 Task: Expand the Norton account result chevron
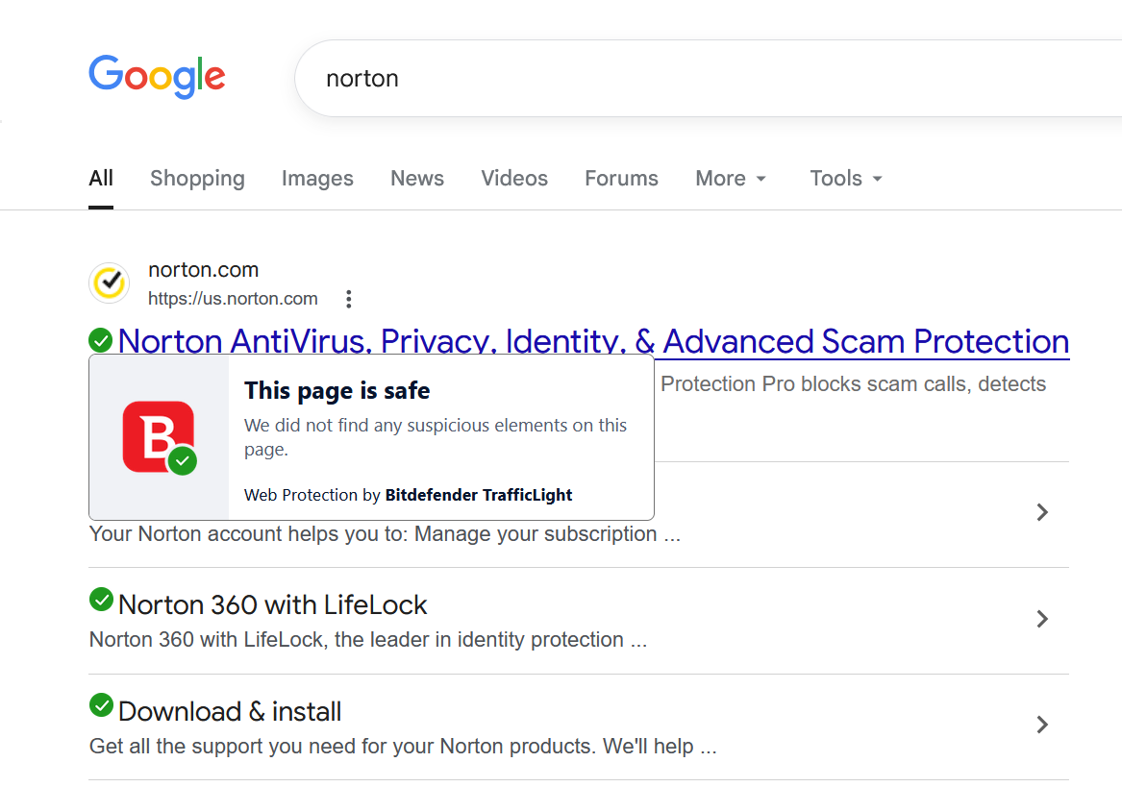(x=1042, y=512)
